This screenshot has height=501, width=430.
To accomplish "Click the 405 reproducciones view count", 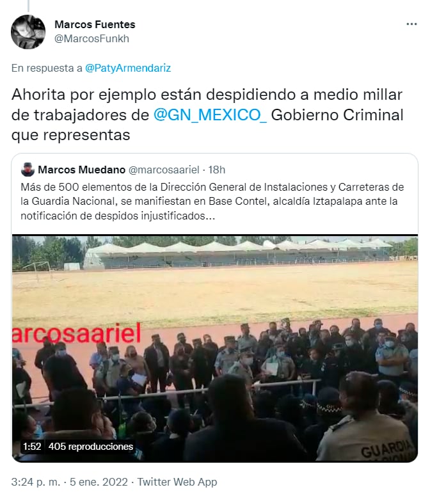I will [x=91, y=447].
